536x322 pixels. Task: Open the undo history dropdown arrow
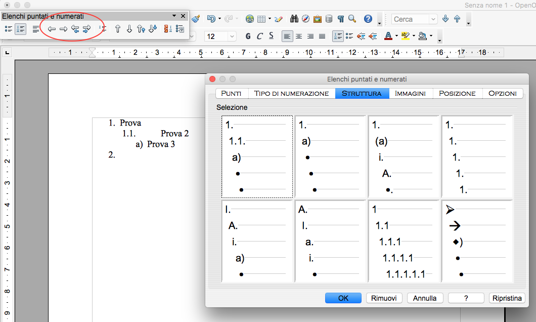click(x=219, y=19)
